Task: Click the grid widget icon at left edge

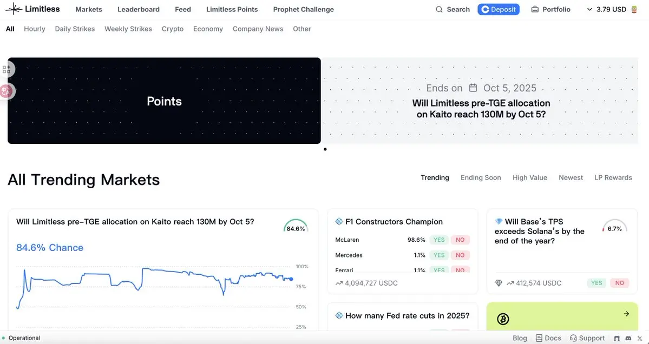Action: coord(6,69)
